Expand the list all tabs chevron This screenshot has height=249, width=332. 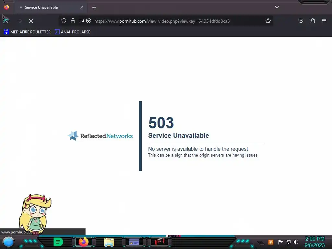(x=277, y=7)
